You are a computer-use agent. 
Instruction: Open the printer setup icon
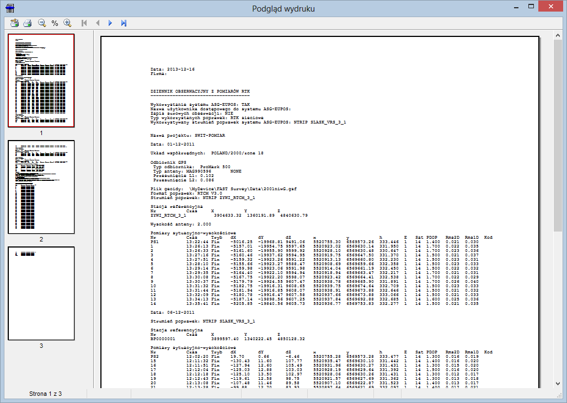pyautogui.click(x=14, y=23)
